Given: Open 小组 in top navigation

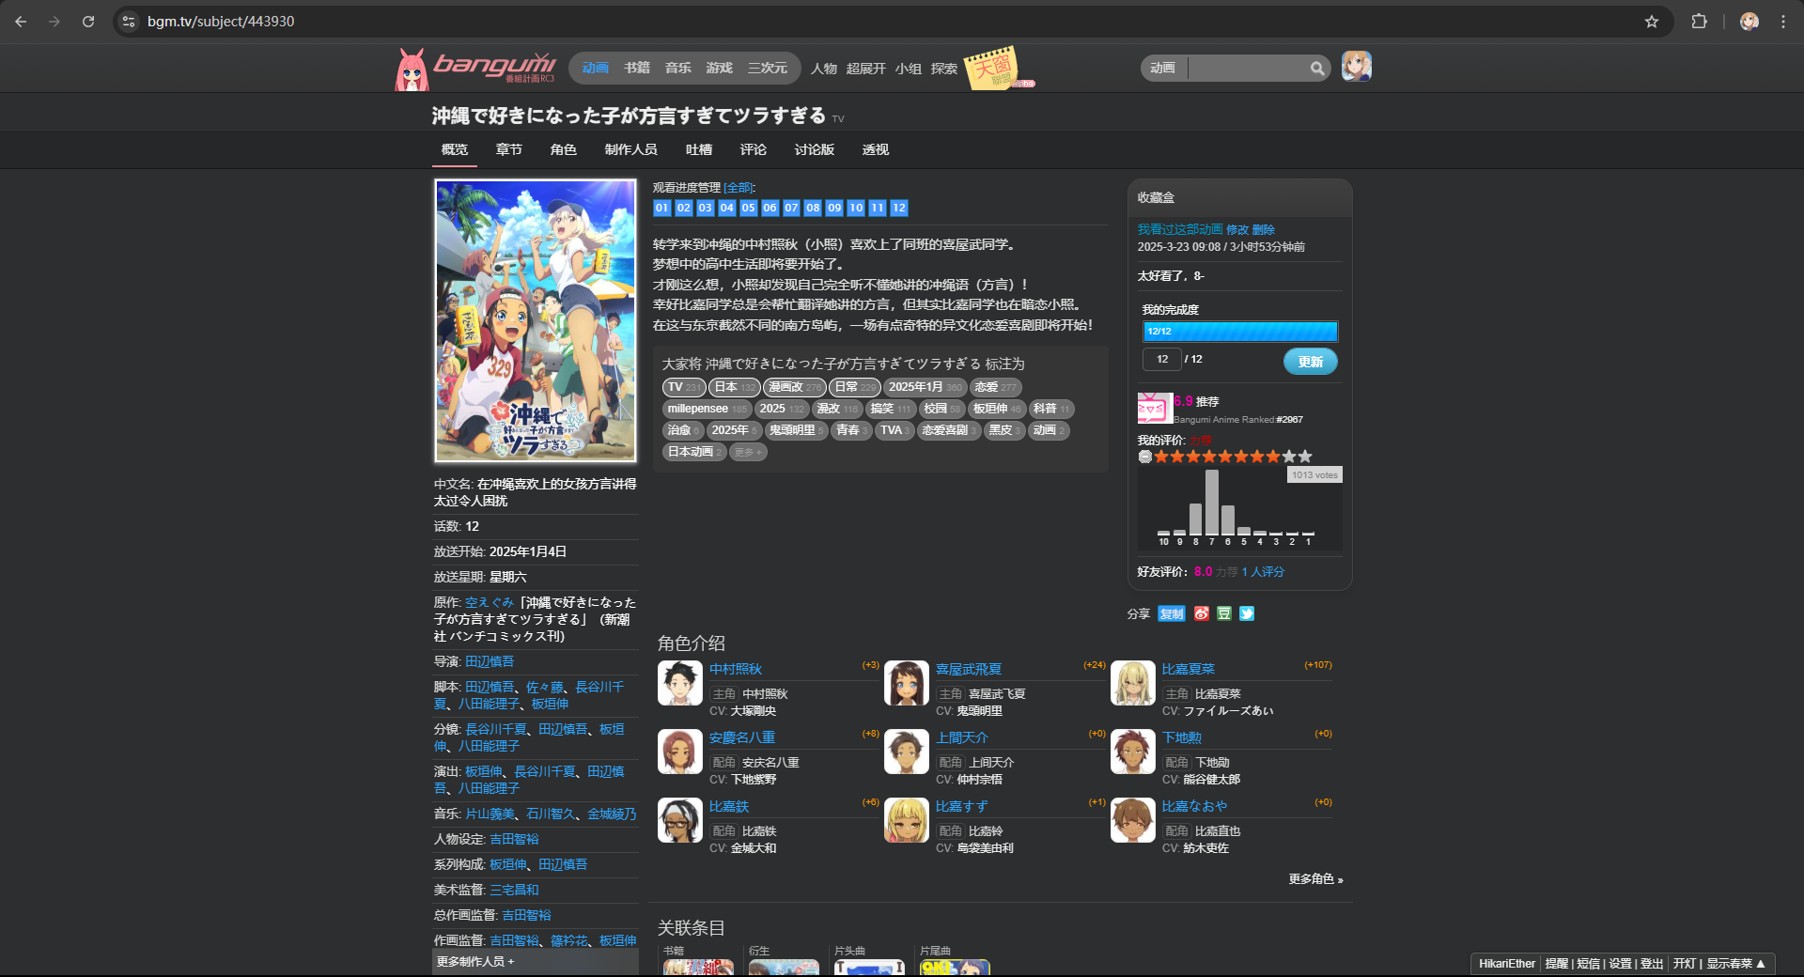Looking at the screenshot, I should [x=909, y=69].
